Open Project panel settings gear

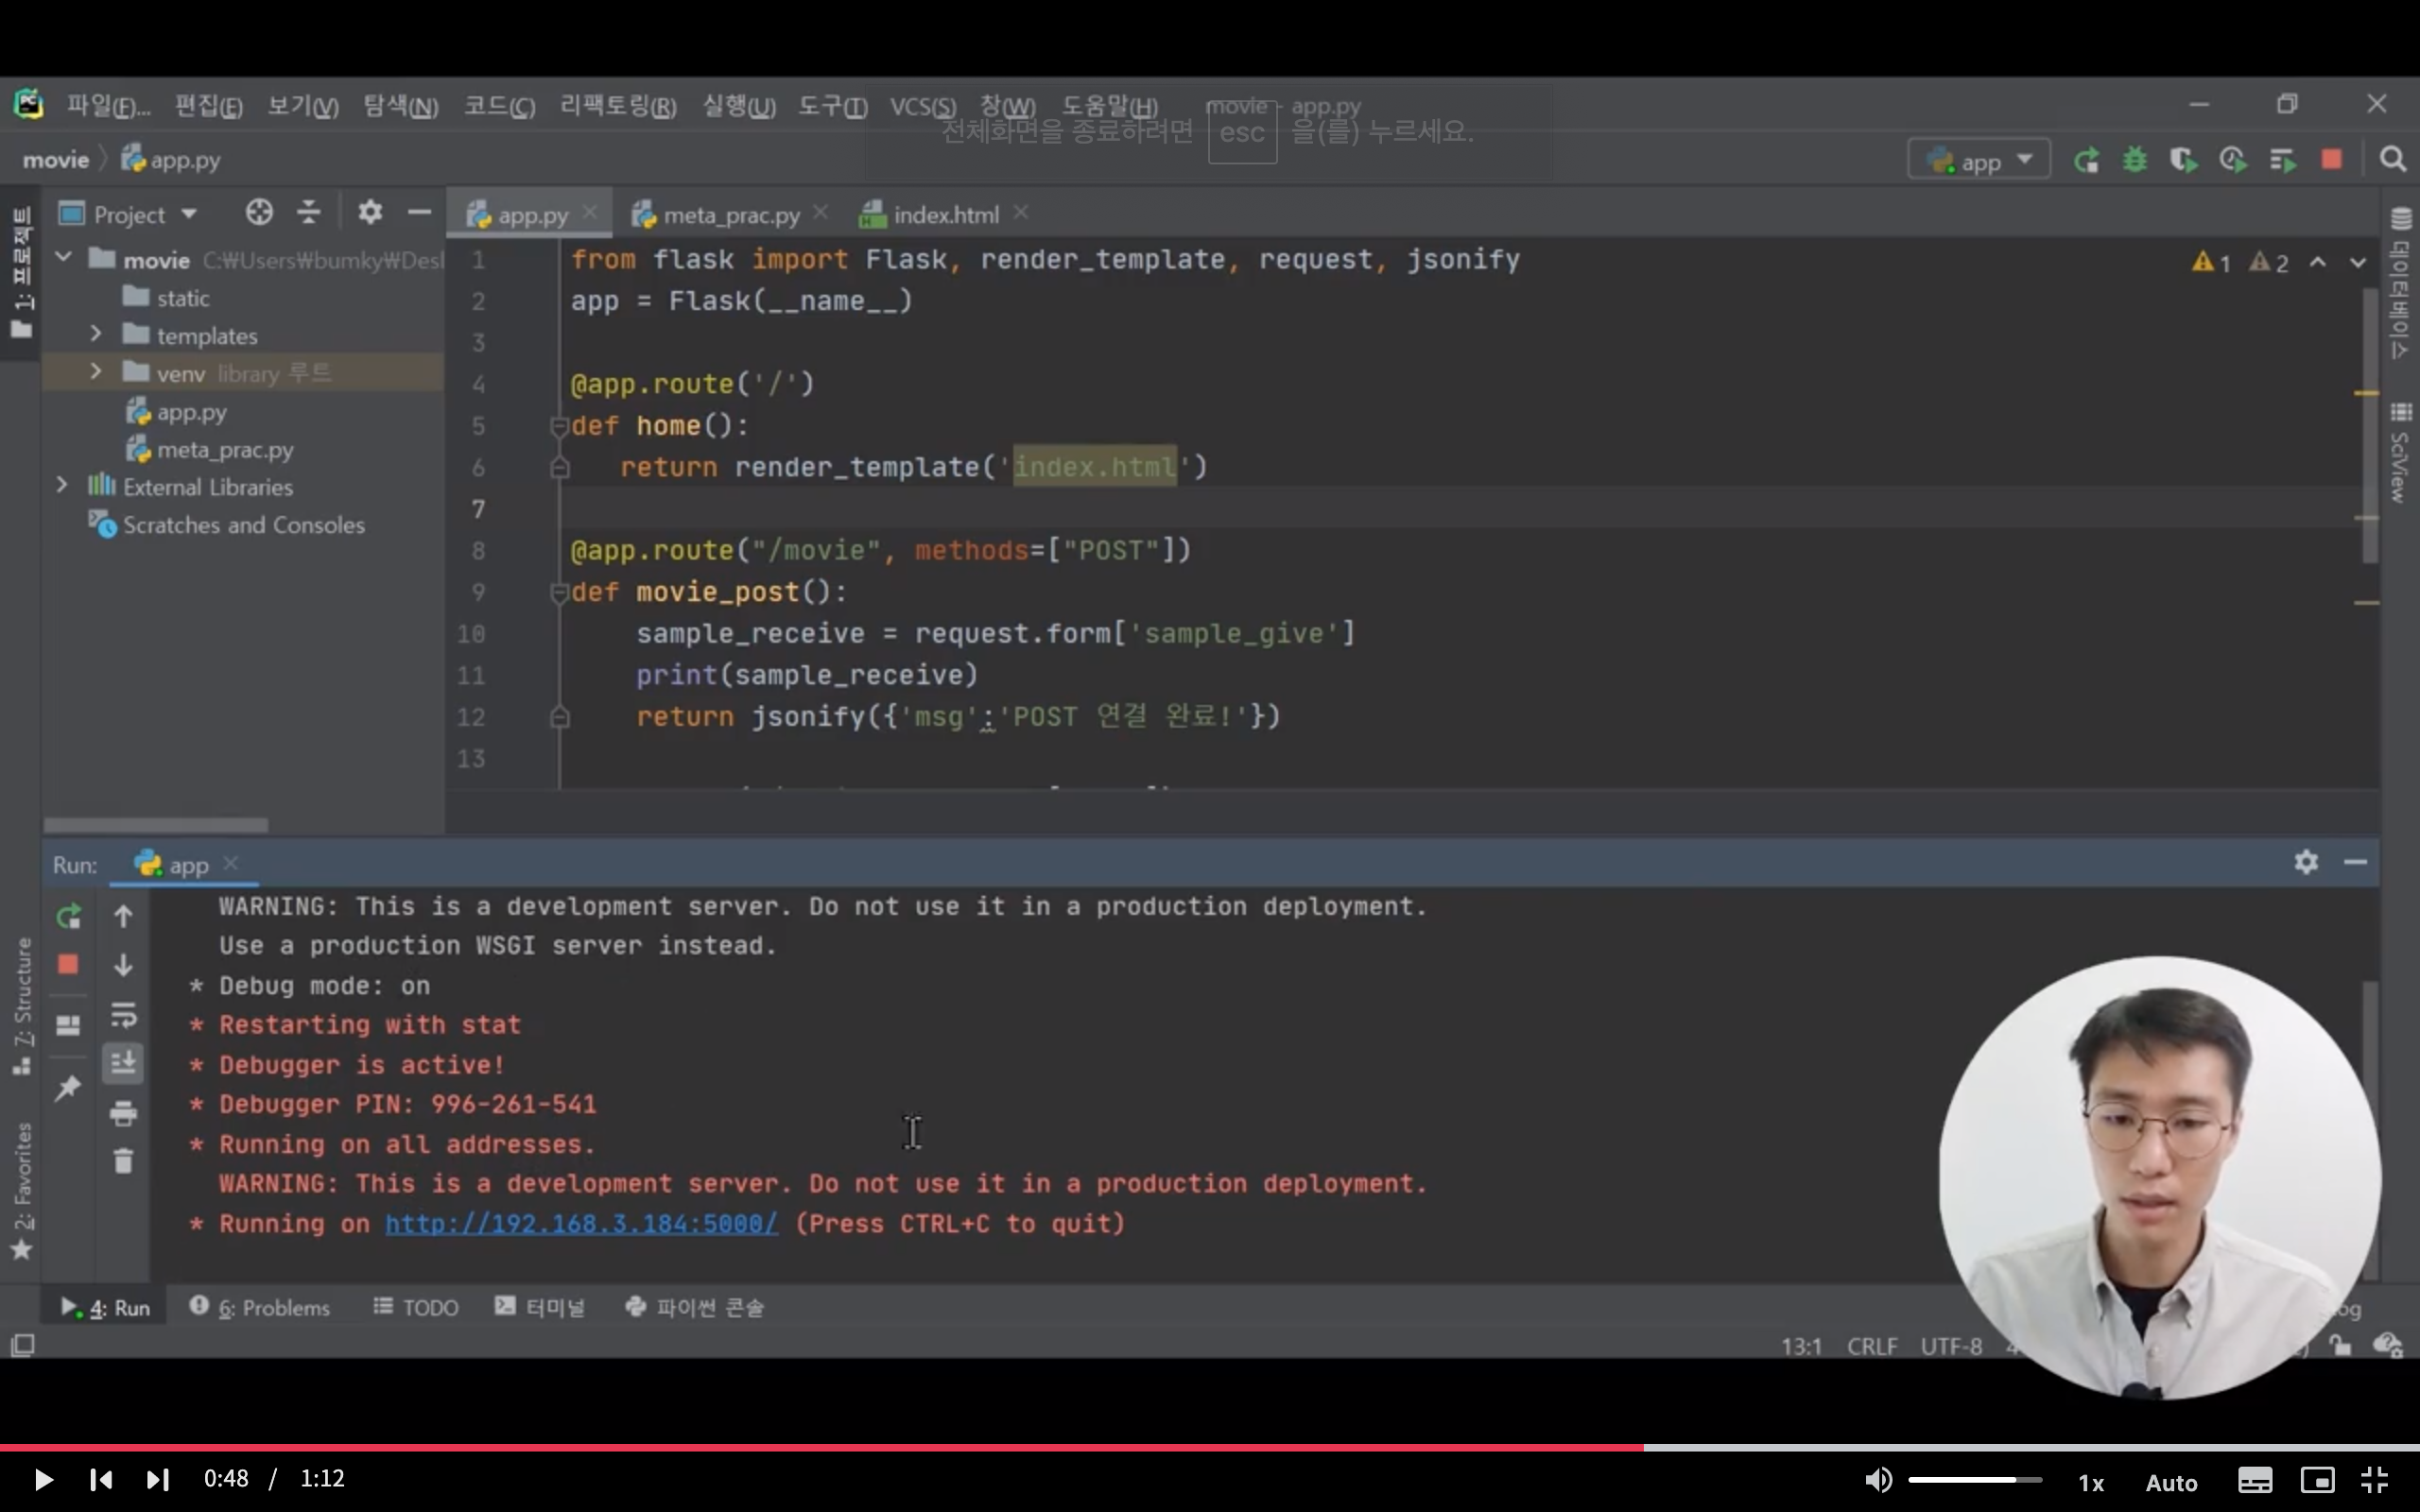point(370,212)
